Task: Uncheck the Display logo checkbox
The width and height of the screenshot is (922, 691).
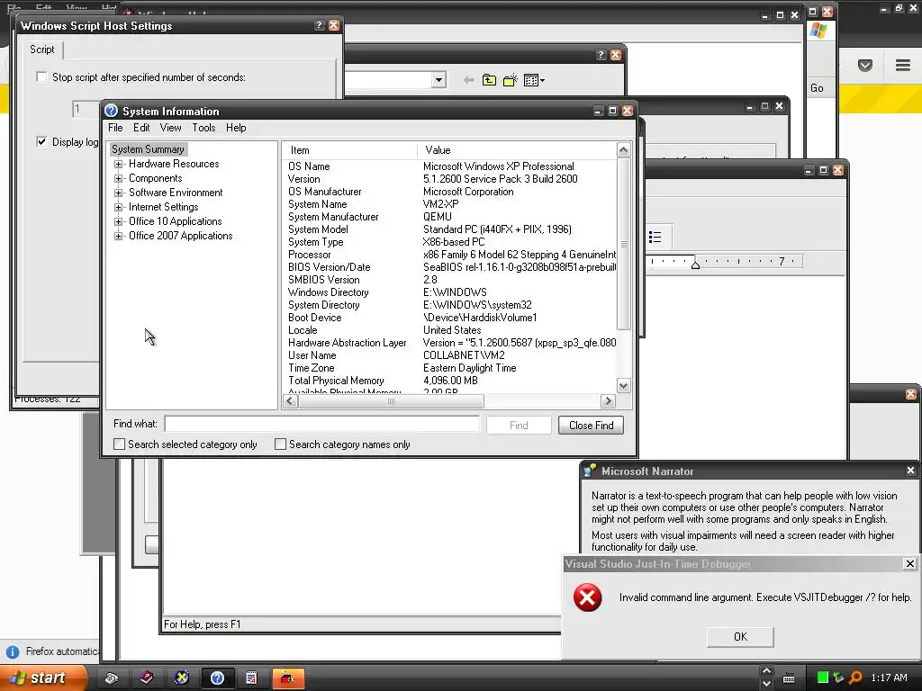Action: click(41, 141)
